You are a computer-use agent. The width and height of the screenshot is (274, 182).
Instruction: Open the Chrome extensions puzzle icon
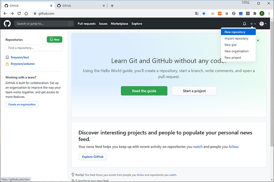click(x=255, y=14)
